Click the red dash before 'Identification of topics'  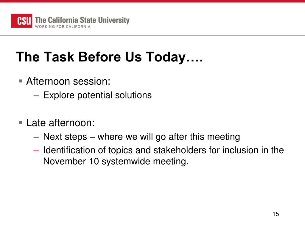click(x=36, y=151)
